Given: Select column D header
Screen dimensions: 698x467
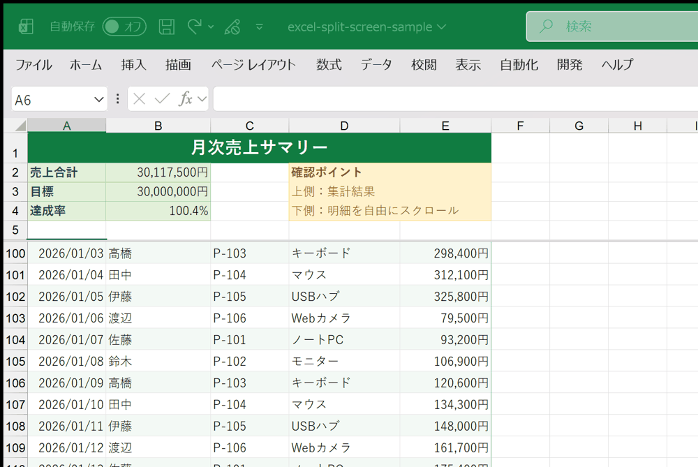Looking at the screenshot, I should pos(344,126).
